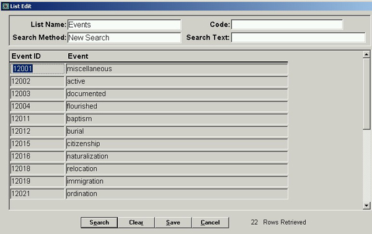Image resolution: width=372 pixels, height=234 pixels.
Task: Click the Clear button
Action: coord(136,222)
